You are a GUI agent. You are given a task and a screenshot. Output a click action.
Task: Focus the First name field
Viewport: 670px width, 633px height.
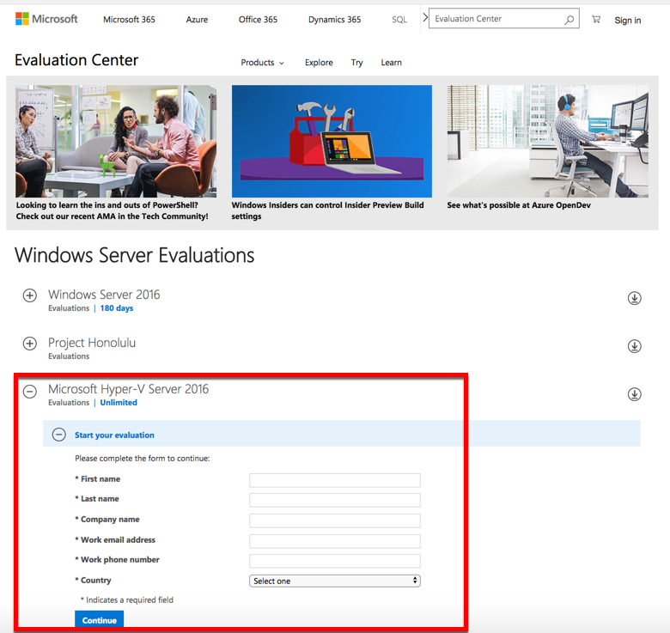[x=335, y=480]
